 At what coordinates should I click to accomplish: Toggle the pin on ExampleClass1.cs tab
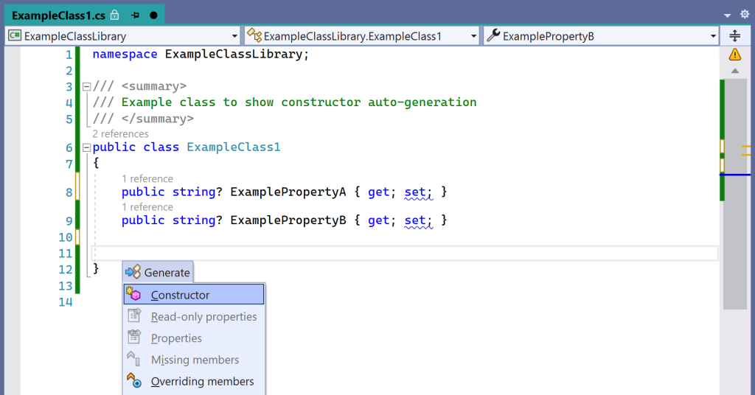tap(136, 15)
